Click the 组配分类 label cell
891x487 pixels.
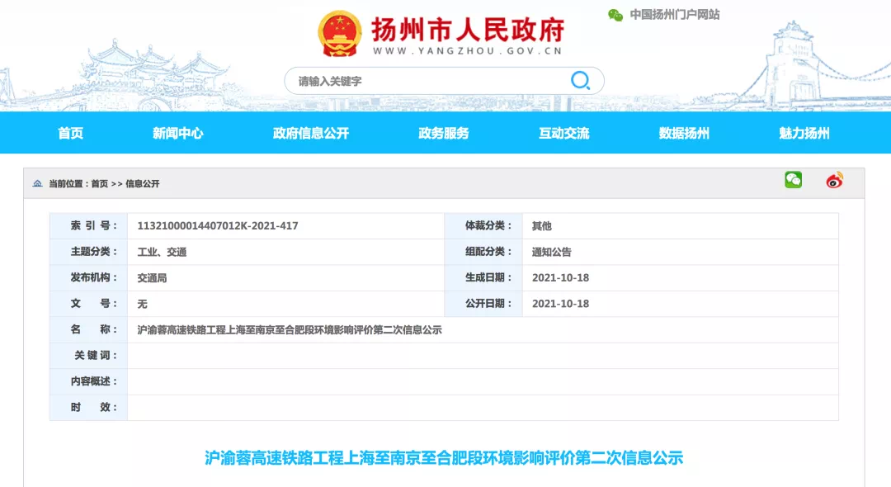pos(483,252)
